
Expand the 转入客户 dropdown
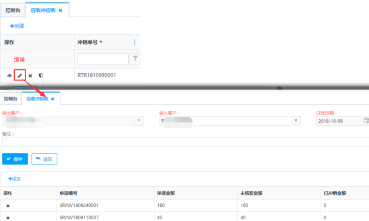(295, 121)
